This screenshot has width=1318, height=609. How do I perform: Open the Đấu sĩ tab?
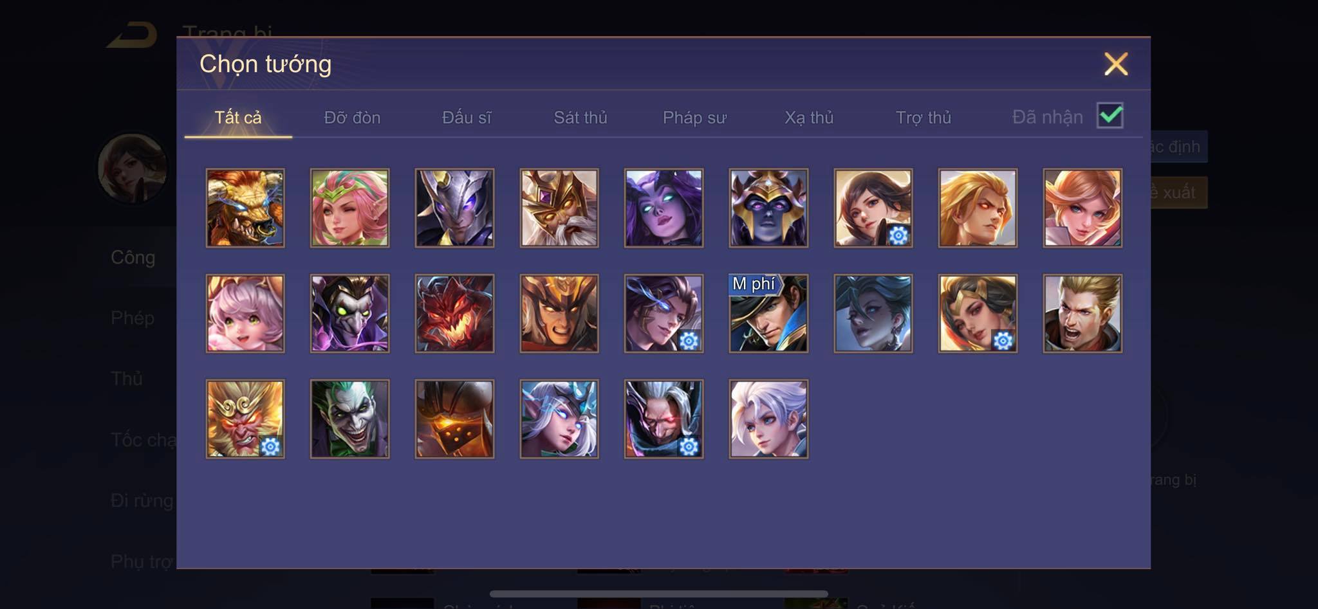(467, 118)
